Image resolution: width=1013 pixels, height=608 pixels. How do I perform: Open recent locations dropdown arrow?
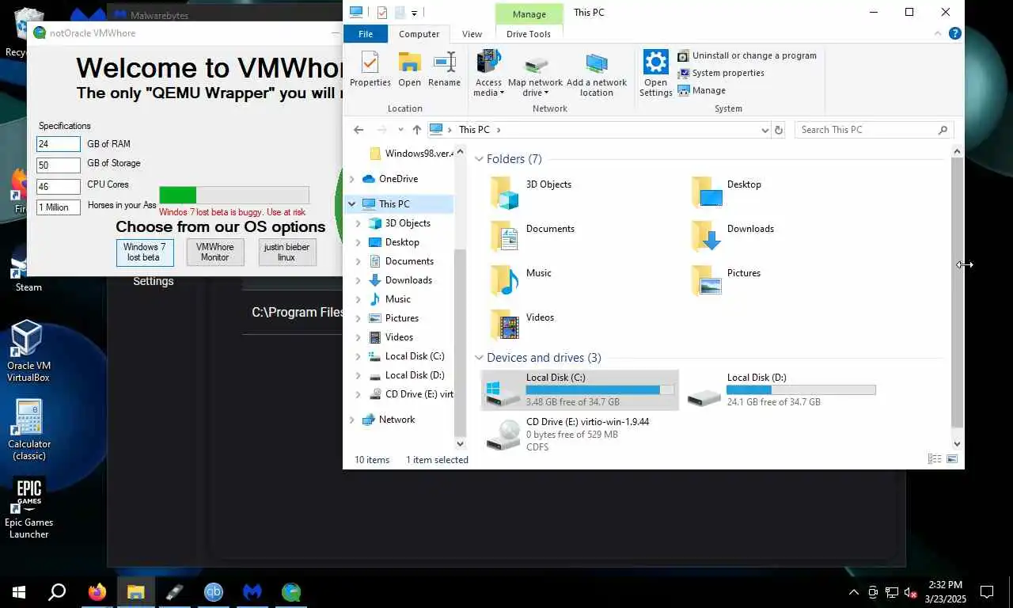coord(400,130)
